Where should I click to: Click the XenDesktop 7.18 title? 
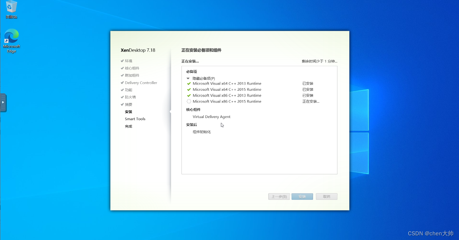click(138, 50)
